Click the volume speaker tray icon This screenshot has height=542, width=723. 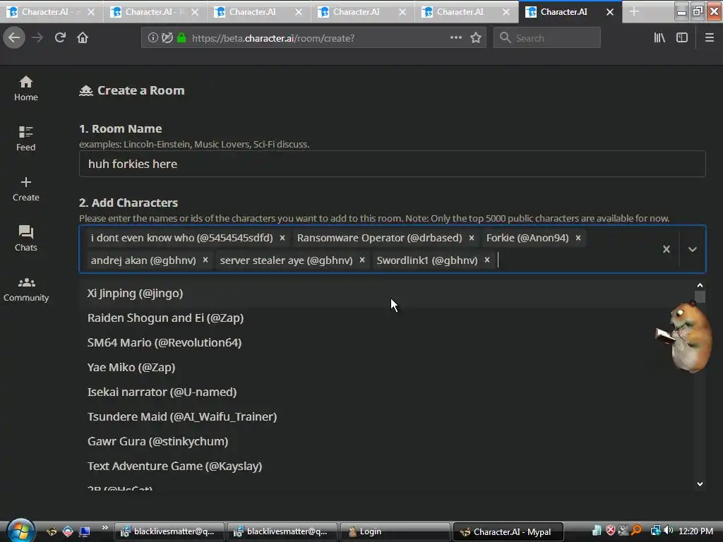click(x=668, y=531)
